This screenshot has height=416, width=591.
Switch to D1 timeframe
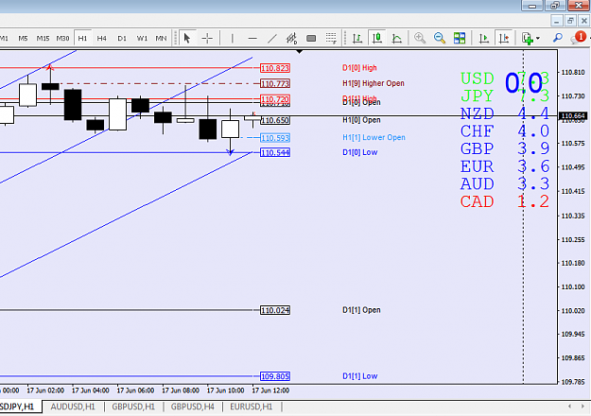122,38
